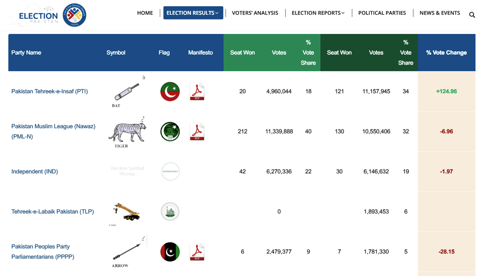Open the News & Events menu
The image size is (479, 276).
(x=440, y=13)
